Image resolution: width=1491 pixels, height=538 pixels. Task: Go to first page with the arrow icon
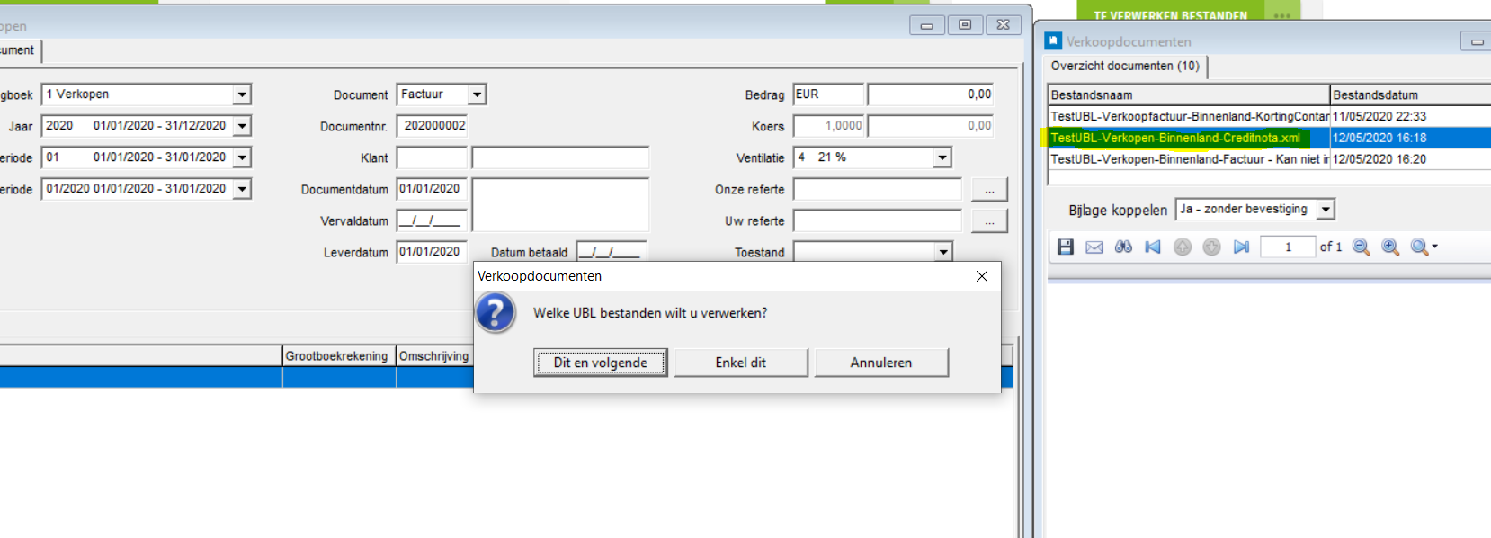coord(1153,247)
